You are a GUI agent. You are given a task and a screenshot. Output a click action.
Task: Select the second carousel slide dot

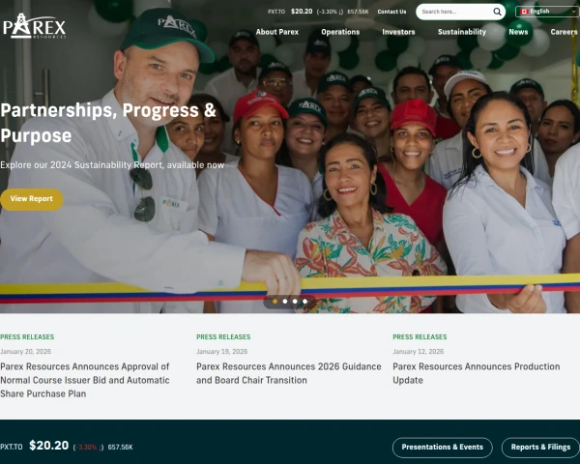coord(285,302)
